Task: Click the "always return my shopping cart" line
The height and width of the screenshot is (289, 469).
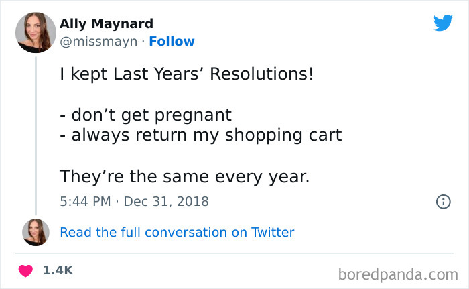Action: pos(201,135)
